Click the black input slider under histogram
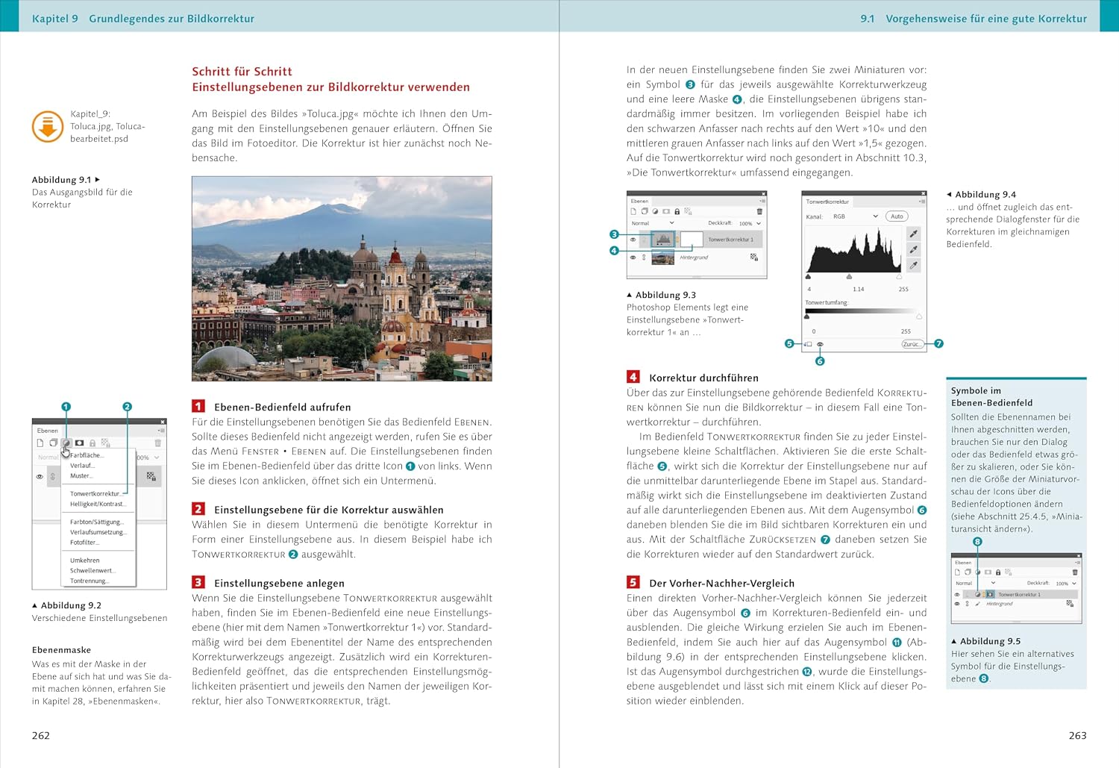The height and width of the screenshot is (768, 1119). tap(809, 277)
